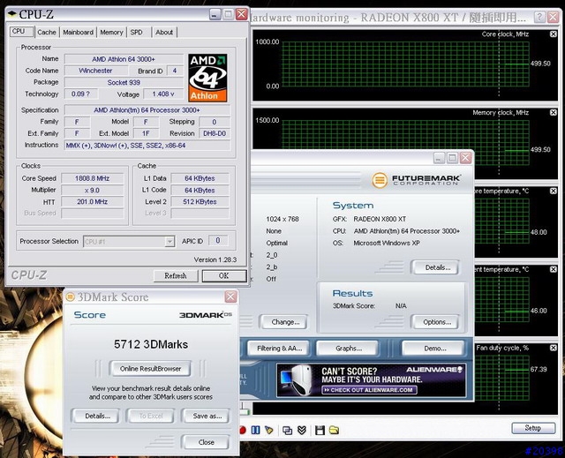The width and height of the screenshot is (565, 458).
Task: Click the 5712 3DMarks score text
Action: click(x=151, y=344)
